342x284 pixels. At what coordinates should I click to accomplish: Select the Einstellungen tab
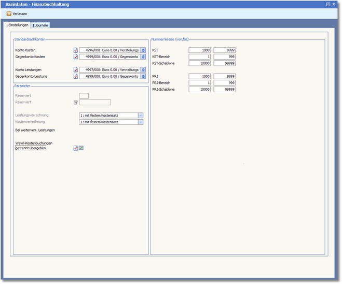pyautogui.click(x=17, y=25)
